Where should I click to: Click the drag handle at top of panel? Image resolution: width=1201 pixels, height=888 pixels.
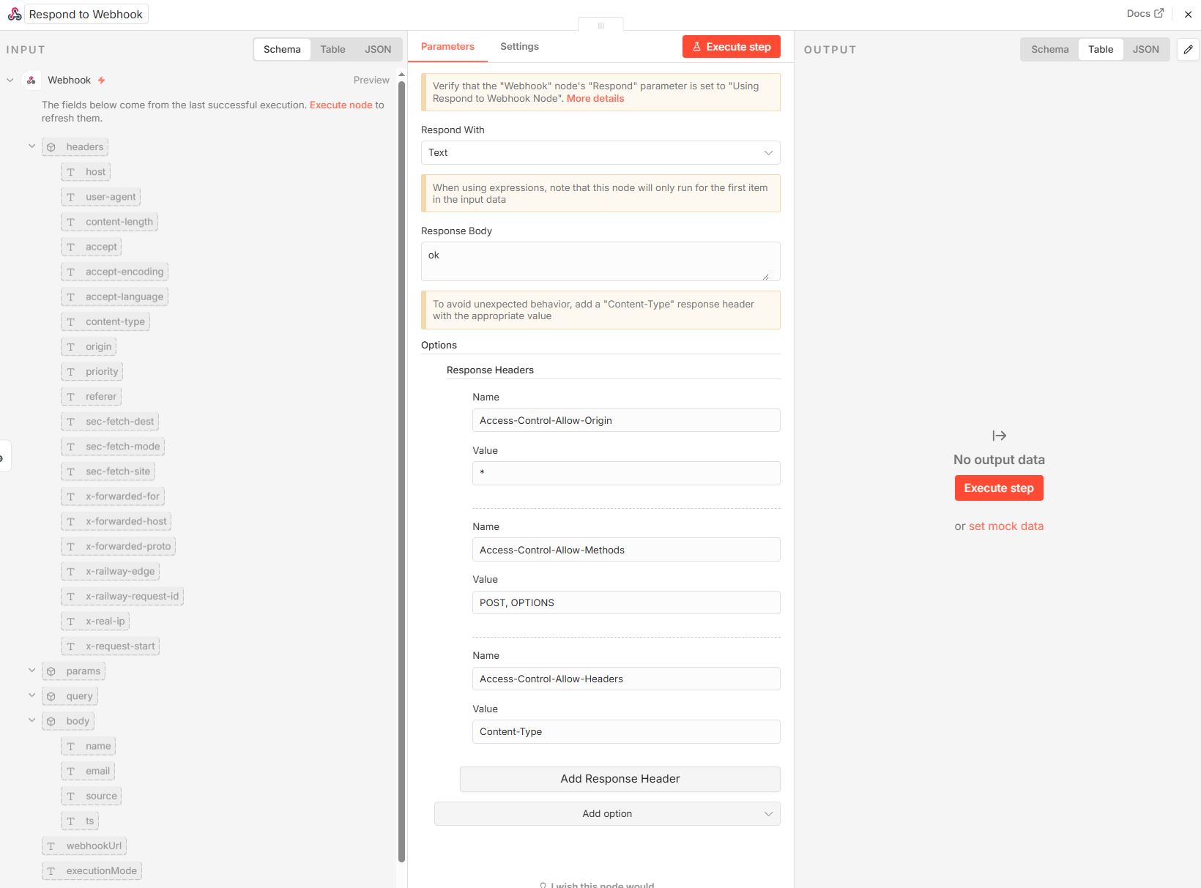tap(600, 26)
